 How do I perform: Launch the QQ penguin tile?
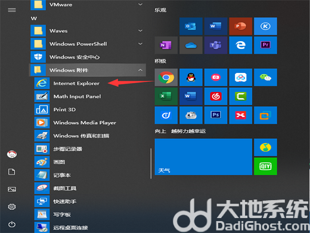[x=191, y=77]
